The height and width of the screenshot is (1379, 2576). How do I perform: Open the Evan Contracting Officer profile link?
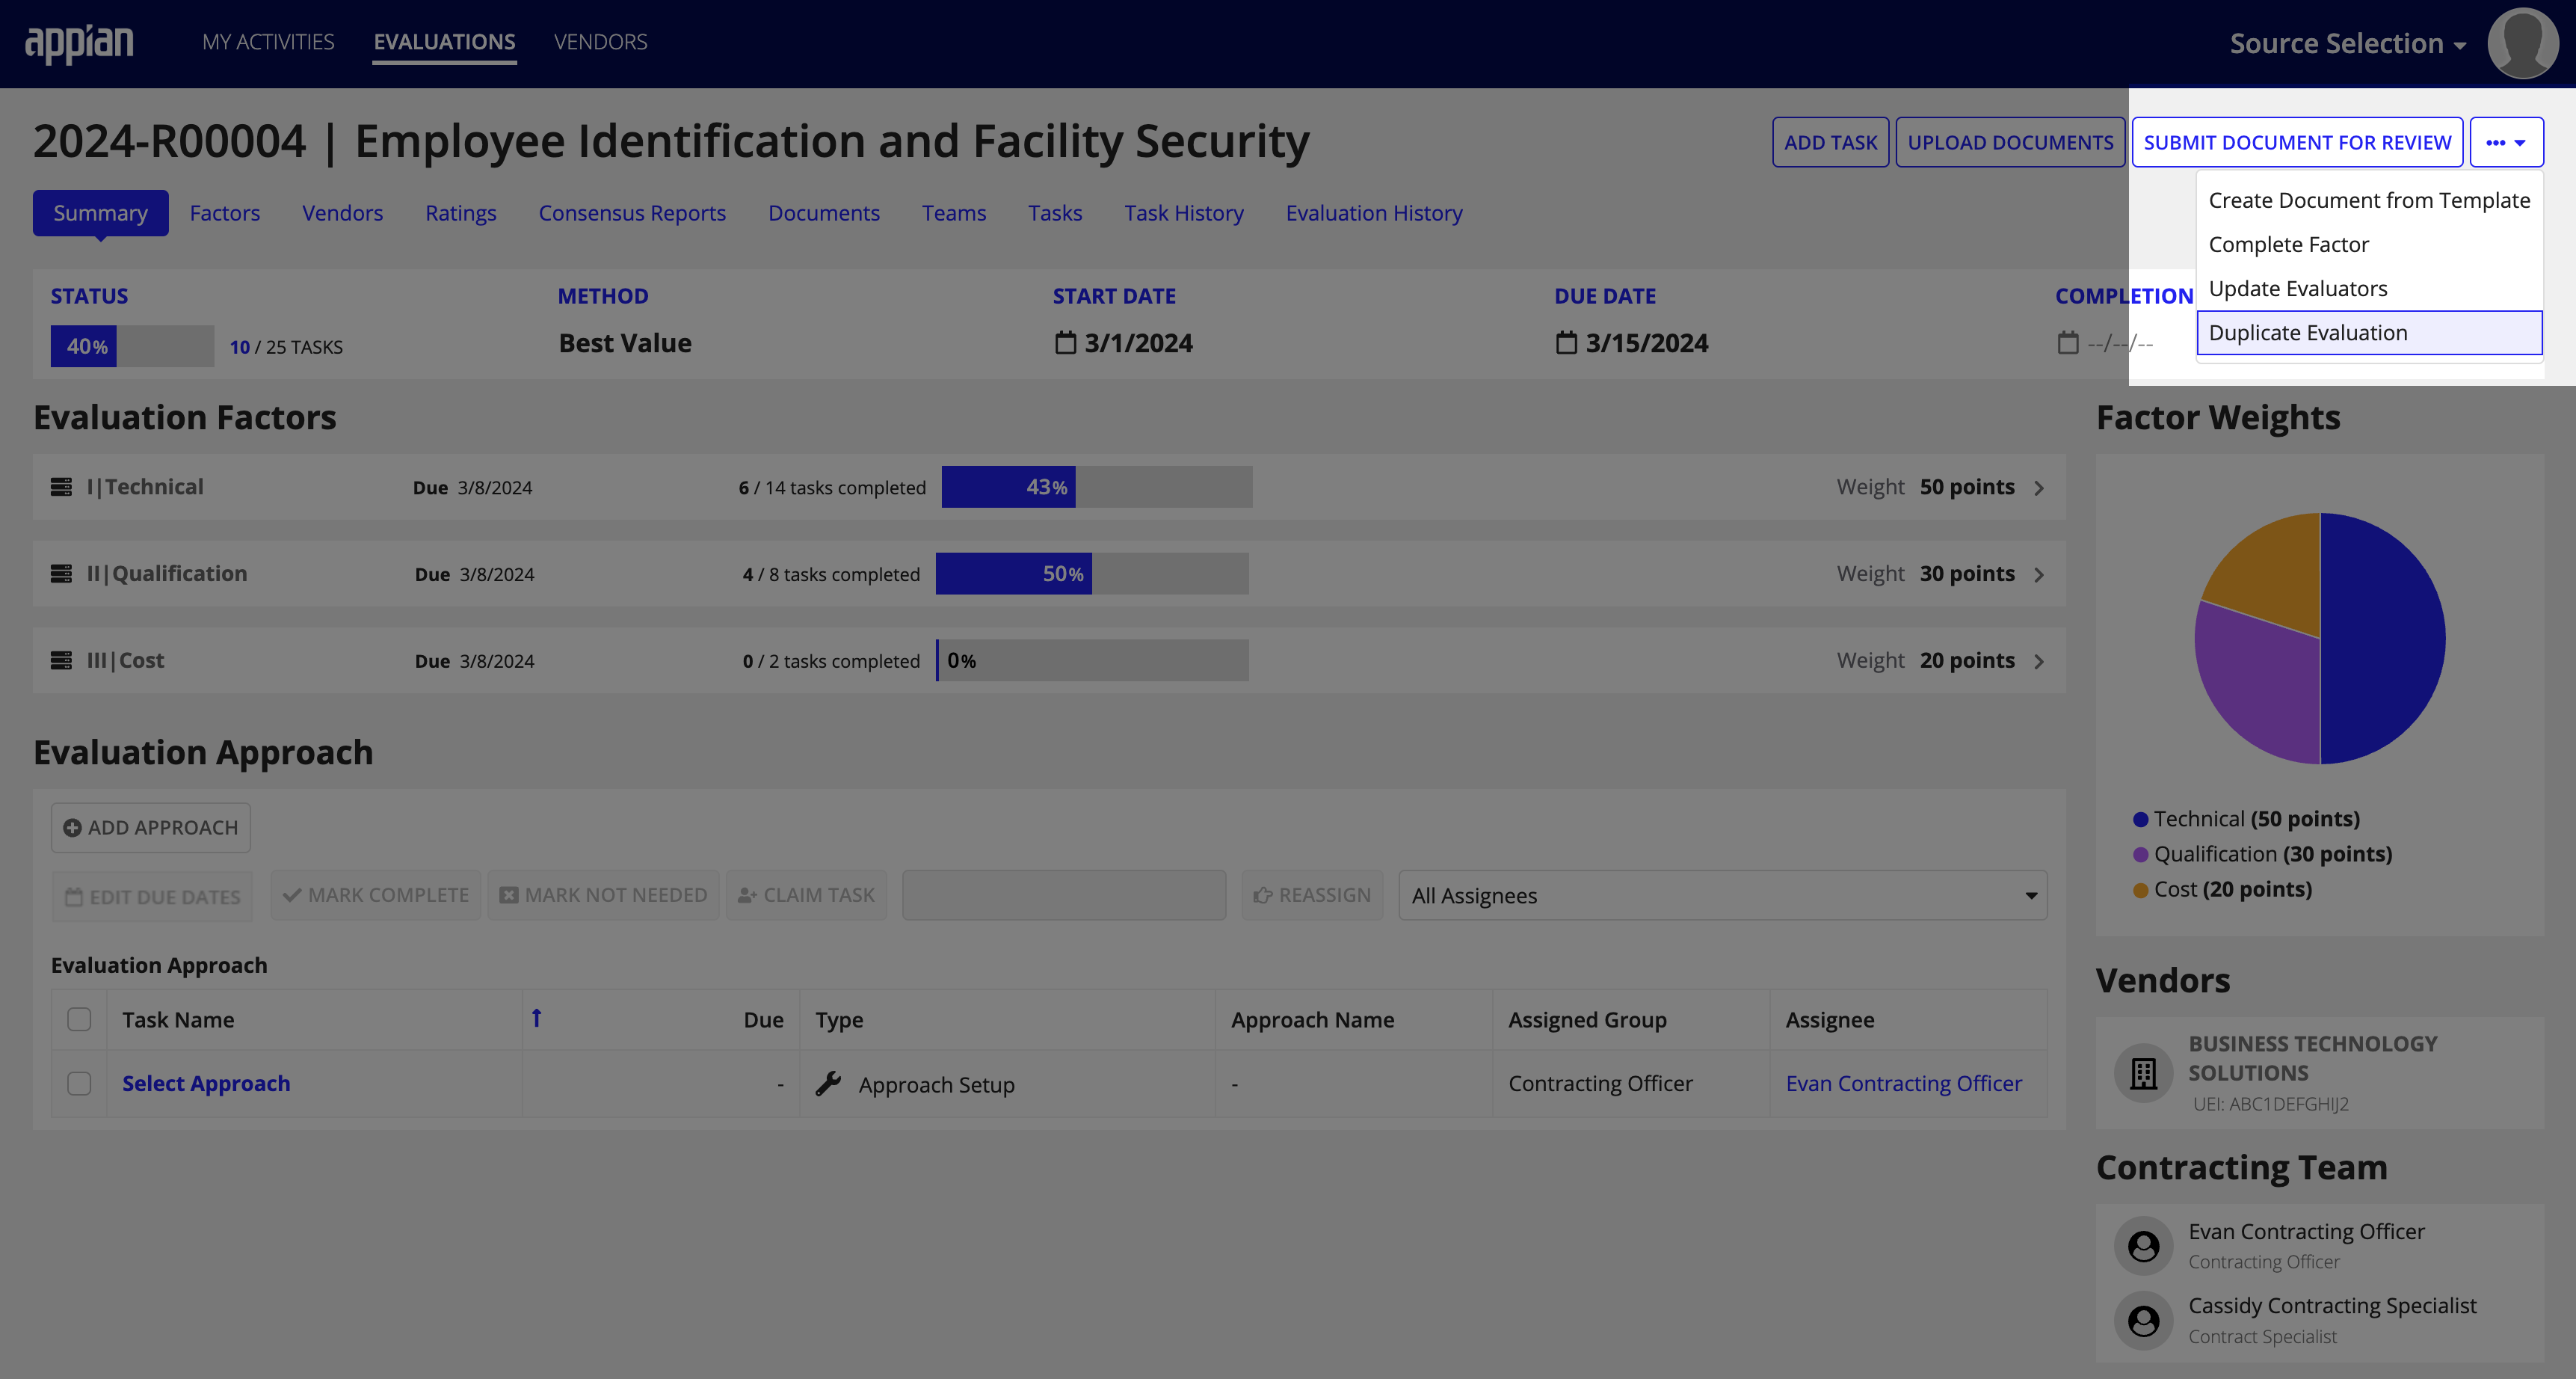coord(1903,1082)
